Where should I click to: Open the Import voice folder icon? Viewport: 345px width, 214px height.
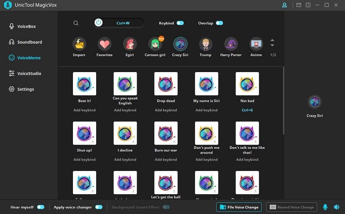pos(79,44)
